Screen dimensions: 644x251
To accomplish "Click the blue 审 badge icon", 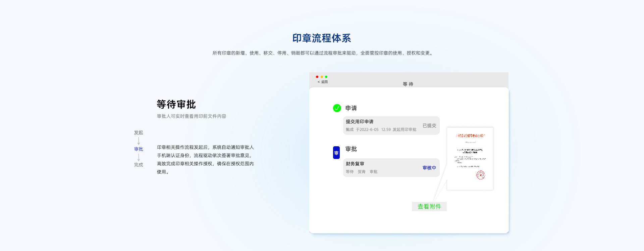I will (336, 153).
